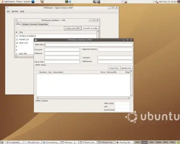
Task: Switch to the Starting Tak... taskbar item
Action: (124, 142)
